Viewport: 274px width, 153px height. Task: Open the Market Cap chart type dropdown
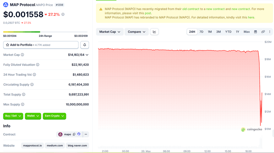110,32
